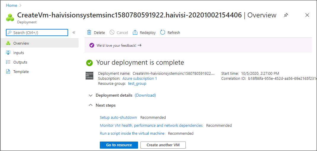317x151 pixels.
Task: Click the Refresh circular arrow icon
Action: [x=163, y=33]
